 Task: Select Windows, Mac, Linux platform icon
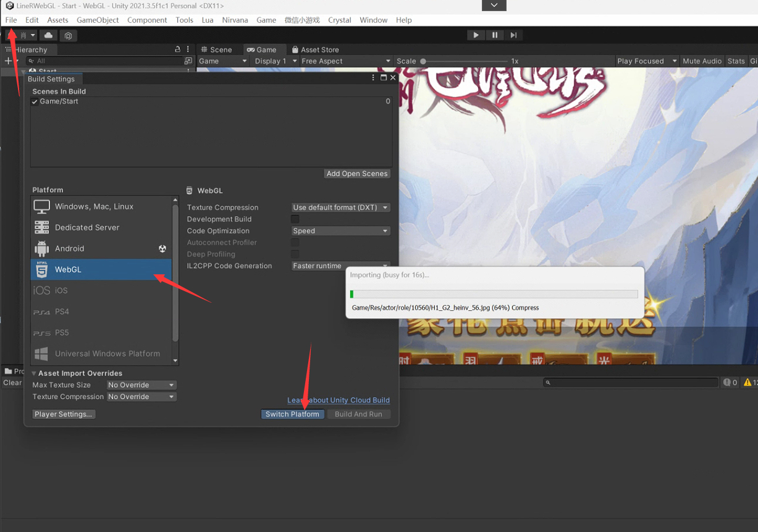pyautogui.click(x=41, y=206)
